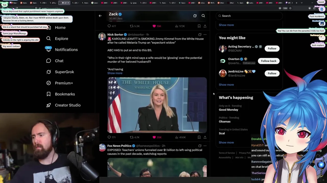Open Fox News Politics name link
Screen dimensions: 327x183
pyautogui.click(x=119, y=146)
